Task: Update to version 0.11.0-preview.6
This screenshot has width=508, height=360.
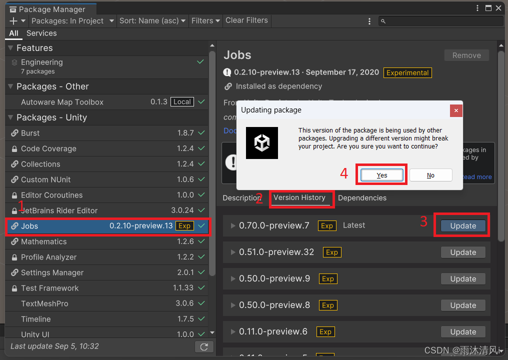Action: pos(463,332)
